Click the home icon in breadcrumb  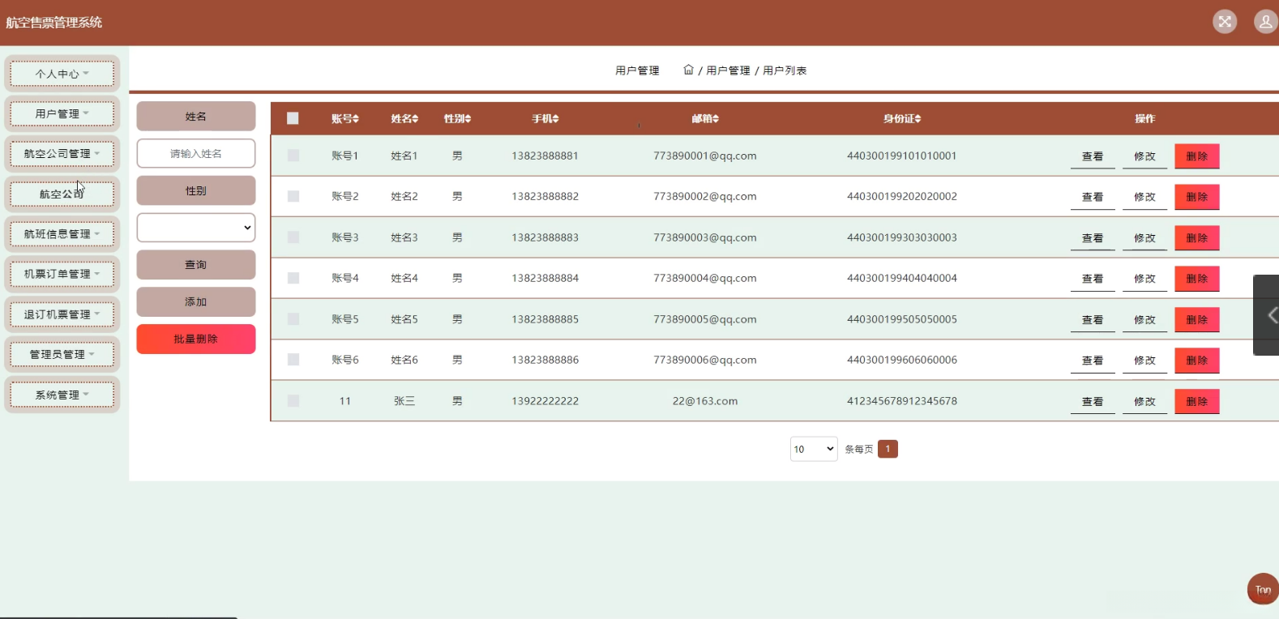pyautogui.click(x=688, y=70)
